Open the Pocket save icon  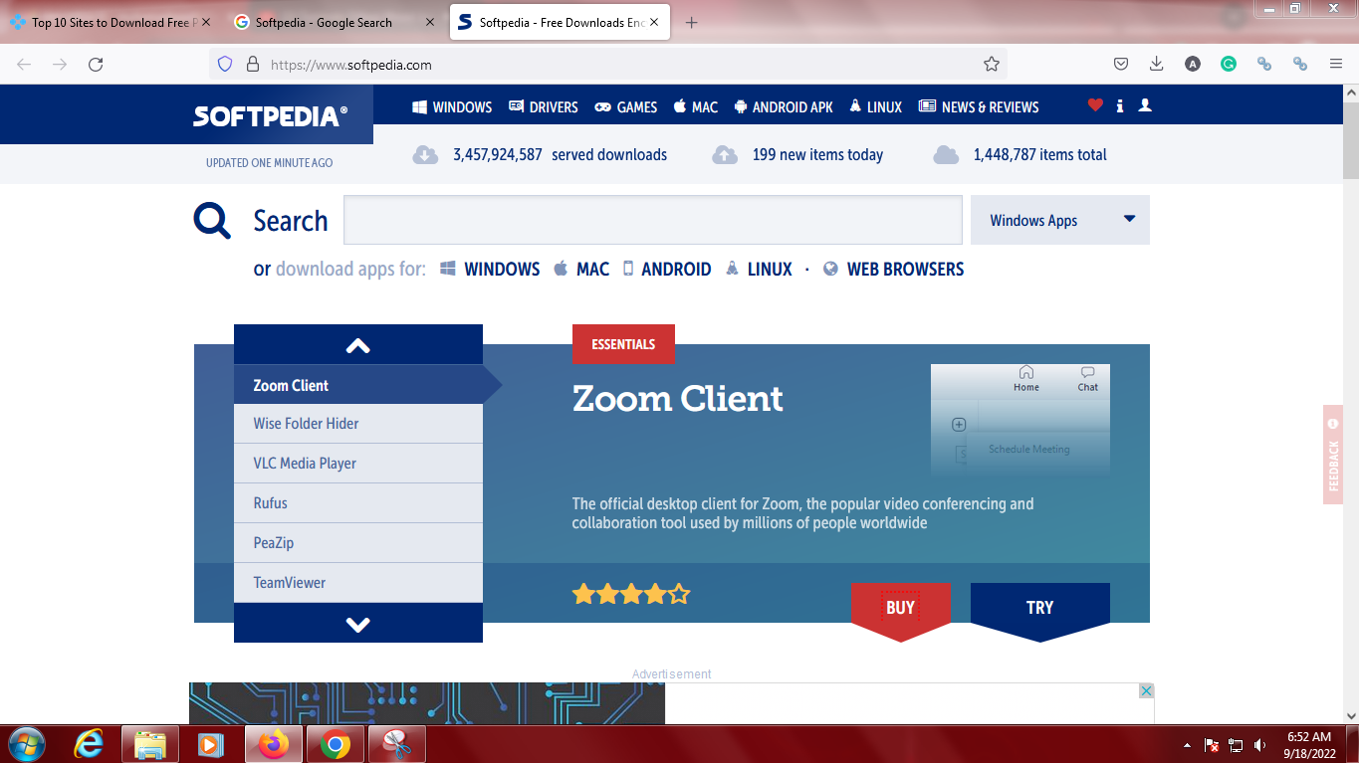point(1121,64)
